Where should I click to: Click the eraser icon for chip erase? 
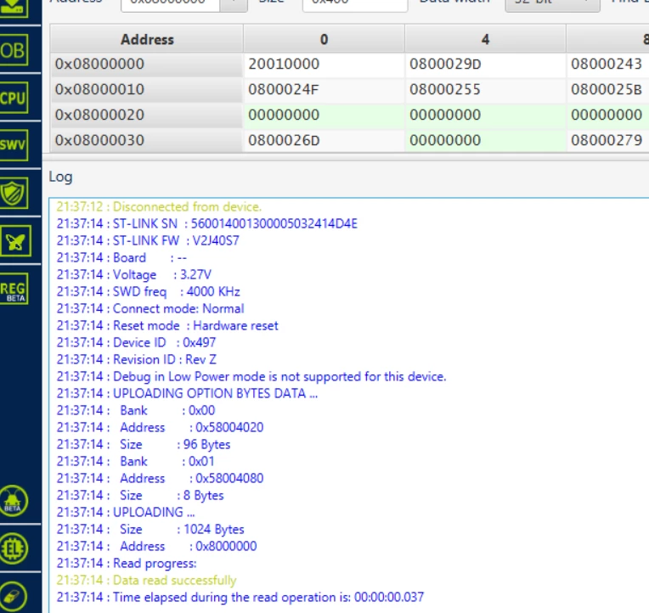click(x=13, y=597)
